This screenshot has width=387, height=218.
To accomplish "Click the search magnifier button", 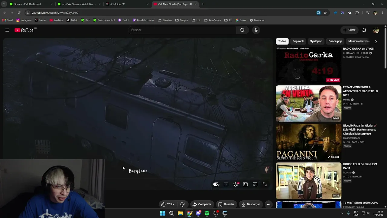I will (x=242, y=30).
